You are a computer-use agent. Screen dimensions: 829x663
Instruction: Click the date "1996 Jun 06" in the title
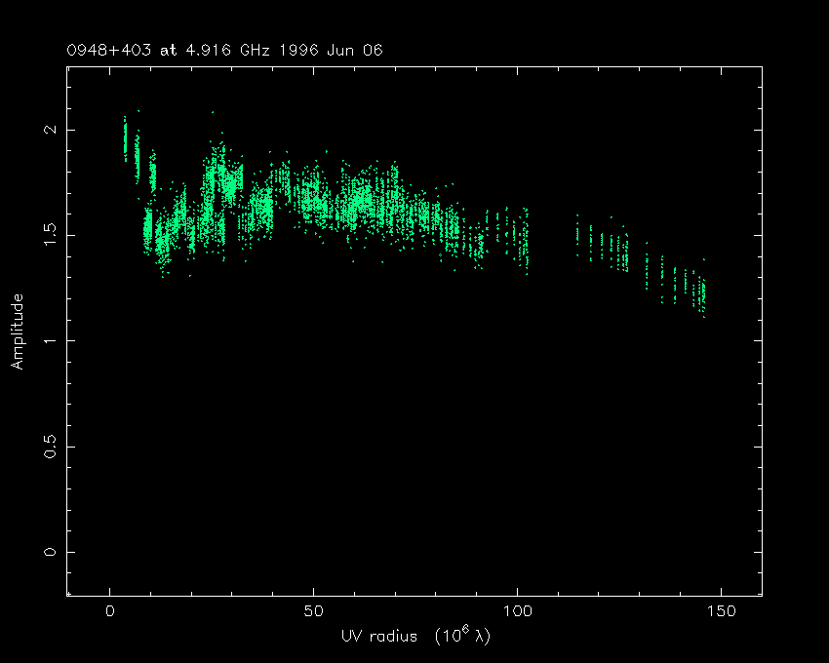pos(308,50)
